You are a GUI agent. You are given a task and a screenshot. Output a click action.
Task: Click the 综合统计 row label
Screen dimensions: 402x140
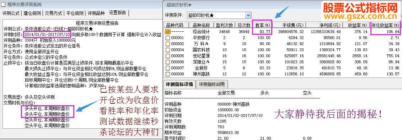[201, 32]
